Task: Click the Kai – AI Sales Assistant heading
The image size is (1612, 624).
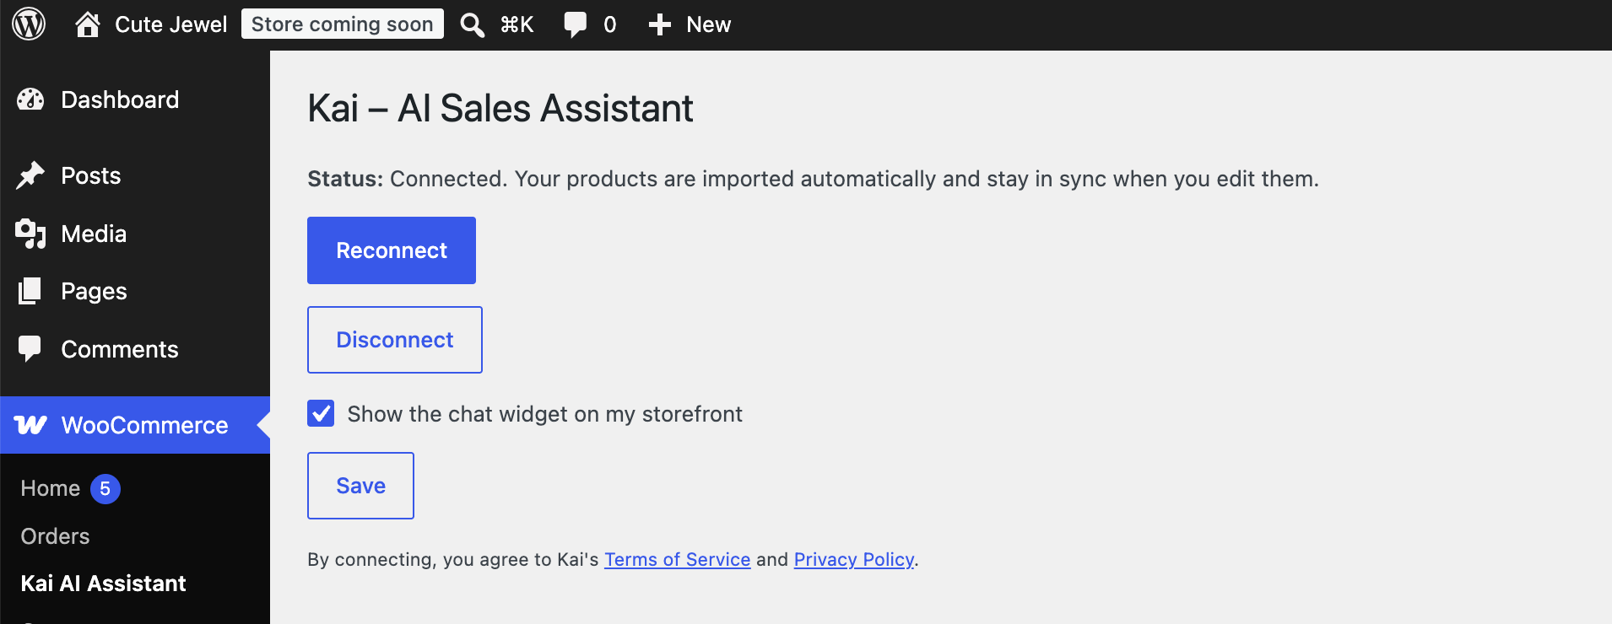Action: point(500,108)
